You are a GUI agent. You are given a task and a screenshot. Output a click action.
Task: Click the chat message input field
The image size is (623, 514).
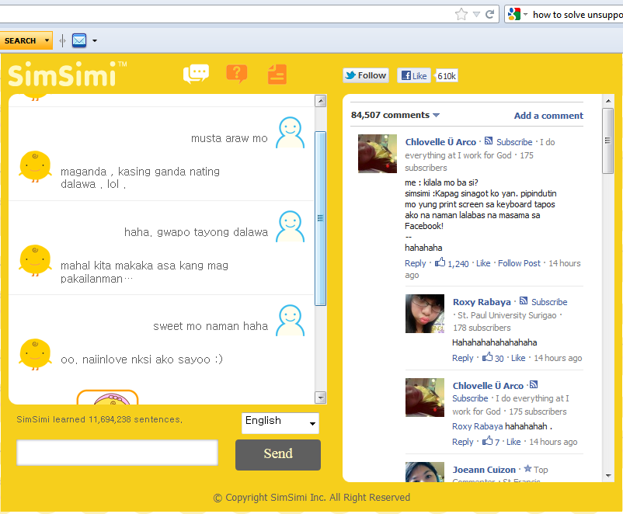pyautogui.click(x=117, y=453)
